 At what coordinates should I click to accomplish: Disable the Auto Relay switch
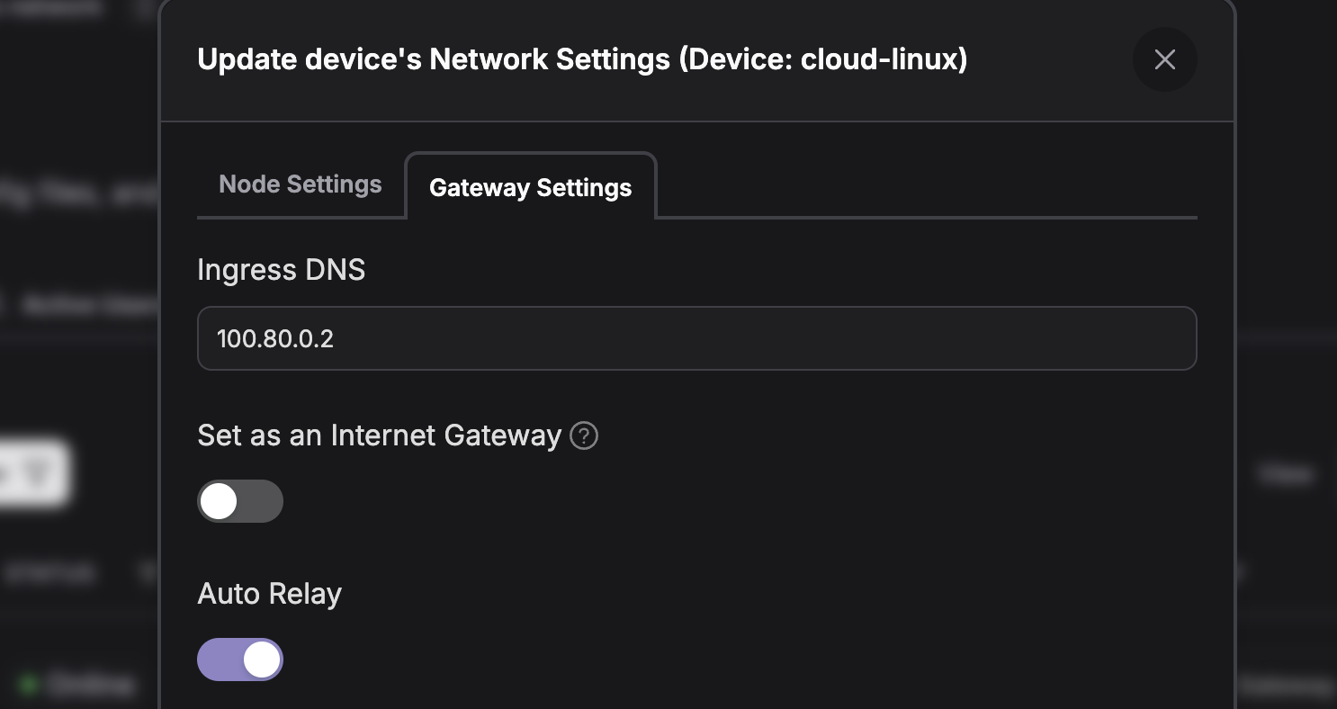coord(240,660)
